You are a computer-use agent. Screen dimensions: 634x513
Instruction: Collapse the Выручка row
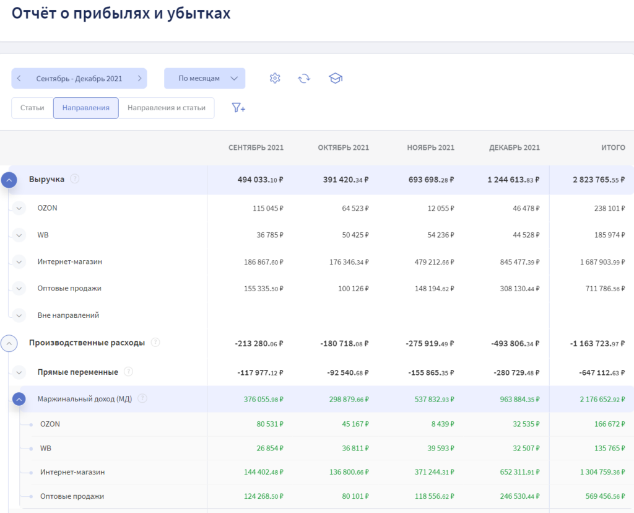pyautogui.click(x=9, y=180)
